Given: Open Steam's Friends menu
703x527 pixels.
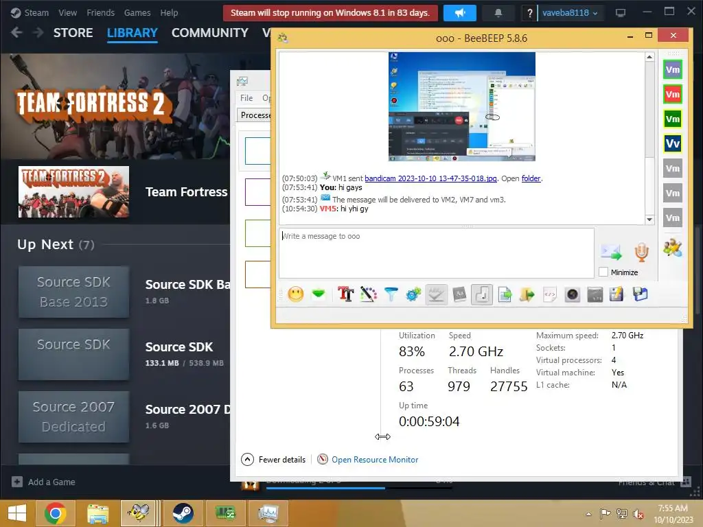Looking at the screenshot, I should pyautogui.click(x=100, y=12).
